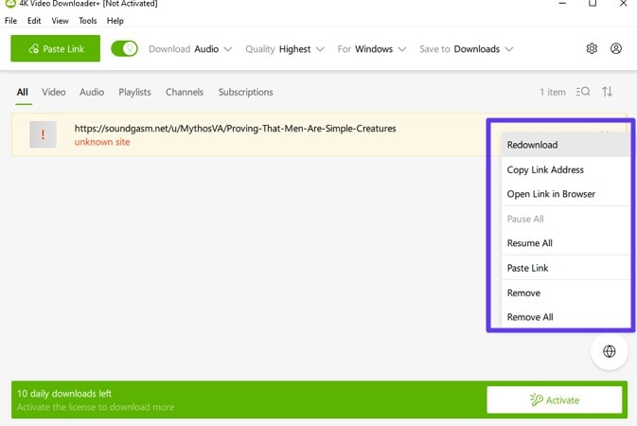Screen dimensions: 637x426
Task: Switch to the All tab
Action: point(23,92)
